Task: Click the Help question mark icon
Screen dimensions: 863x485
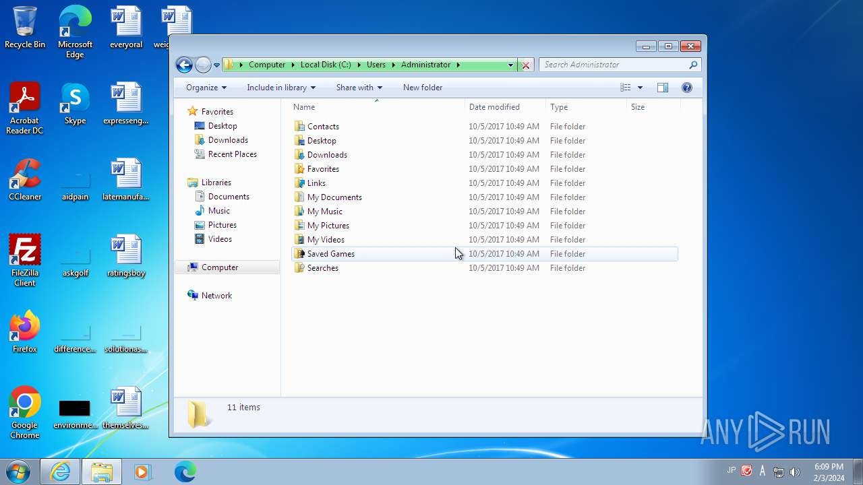Action: 687,88
